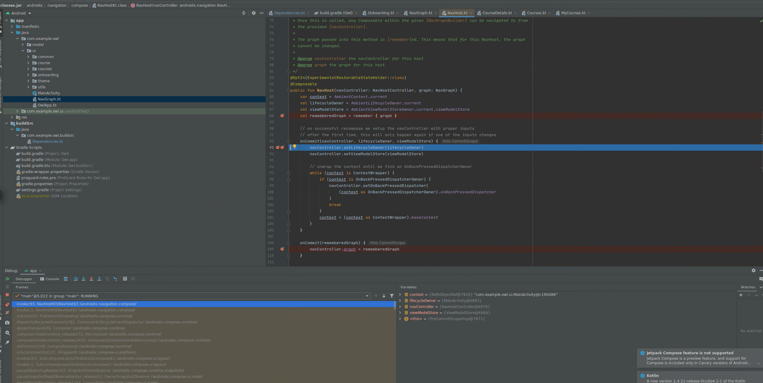The width and height of the screenshot is (763, 383).
Task: Open the thread selector dropdown
Action: click(367, 296)
